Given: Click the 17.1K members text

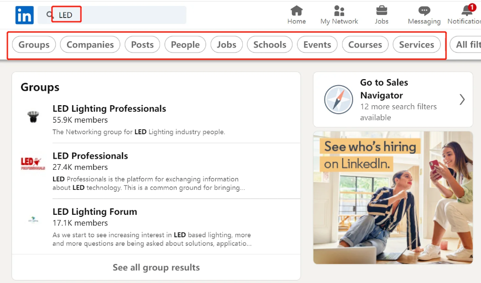Looking at the screenshot, I should pyautogui.click(x=80, y=223).
